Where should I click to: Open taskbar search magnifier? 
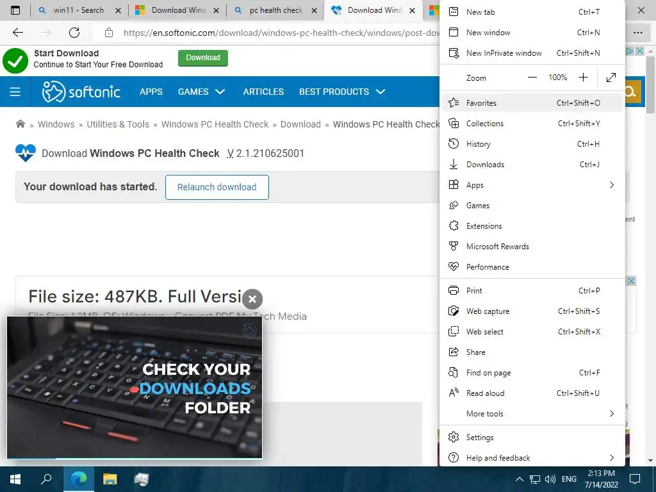pos(46,479)
